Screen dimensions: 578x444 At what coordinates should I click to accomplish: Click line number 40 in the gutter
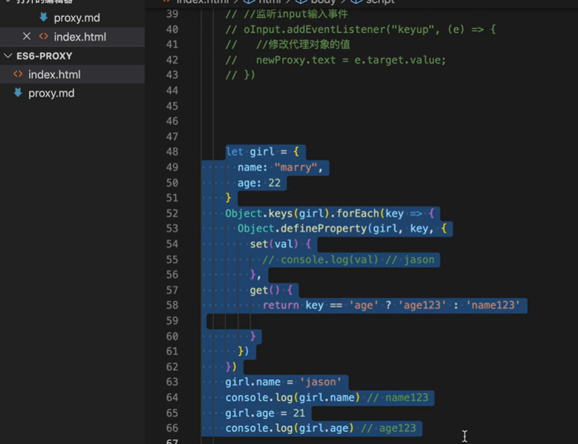pos(172,29)
